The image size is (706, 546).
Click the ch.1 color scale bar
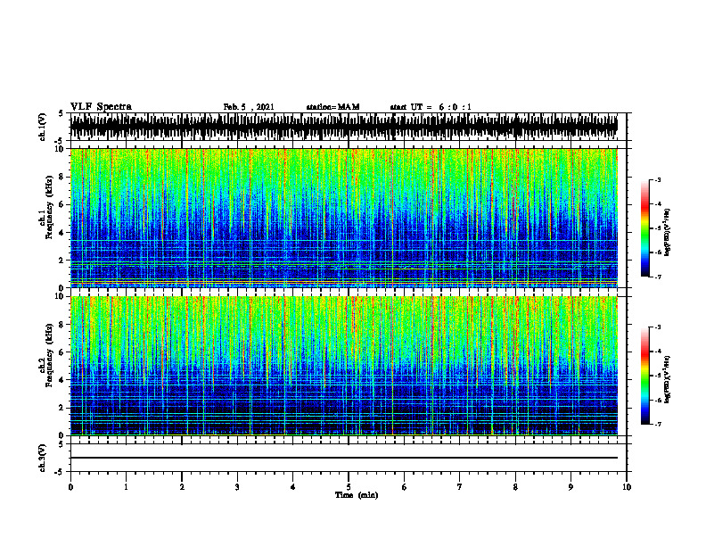[x=645, y=228]
